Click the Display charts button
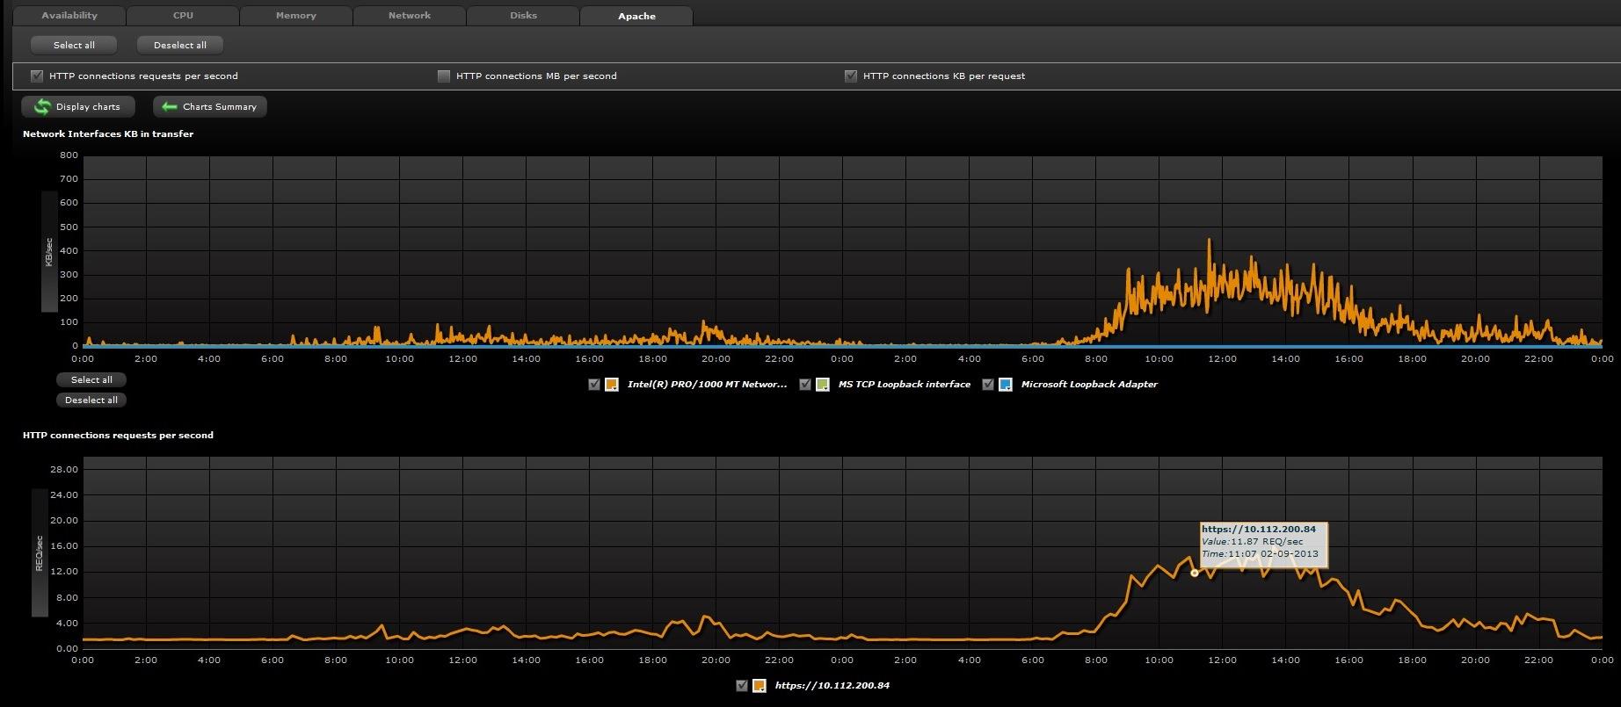Screen dimensions: 1621x707 [x=78, y=106]
